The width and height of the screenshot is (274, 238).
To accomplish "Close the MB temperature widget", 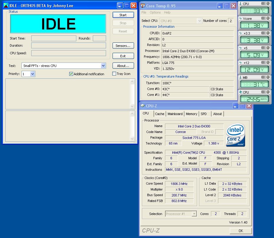I will [x=268, y=77].
